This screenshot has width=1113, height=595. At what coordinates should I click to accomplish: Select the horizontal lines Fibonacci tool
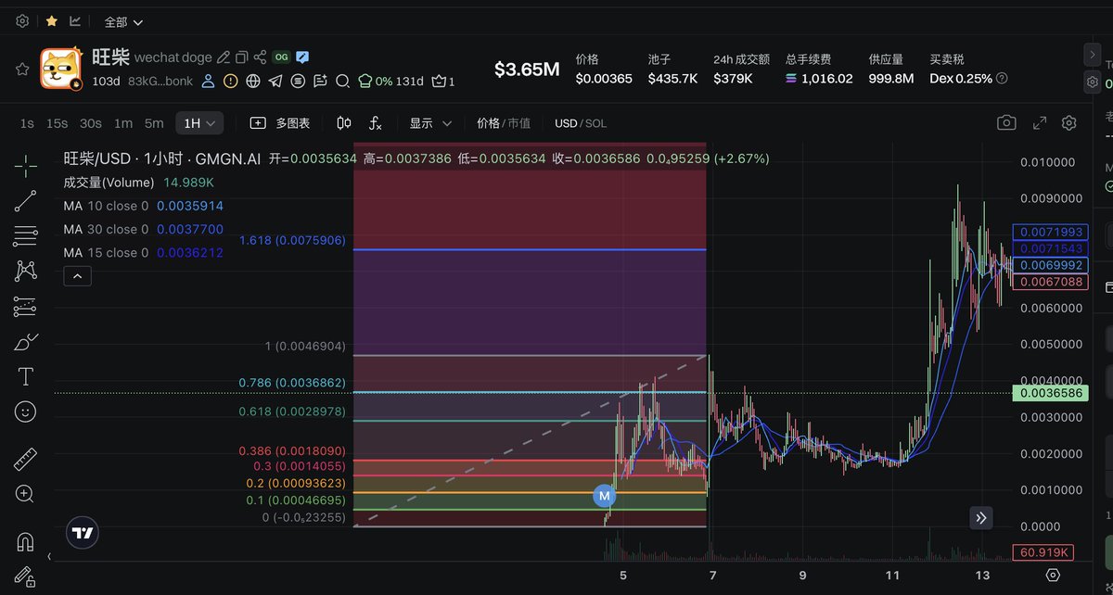pos(26,236)
